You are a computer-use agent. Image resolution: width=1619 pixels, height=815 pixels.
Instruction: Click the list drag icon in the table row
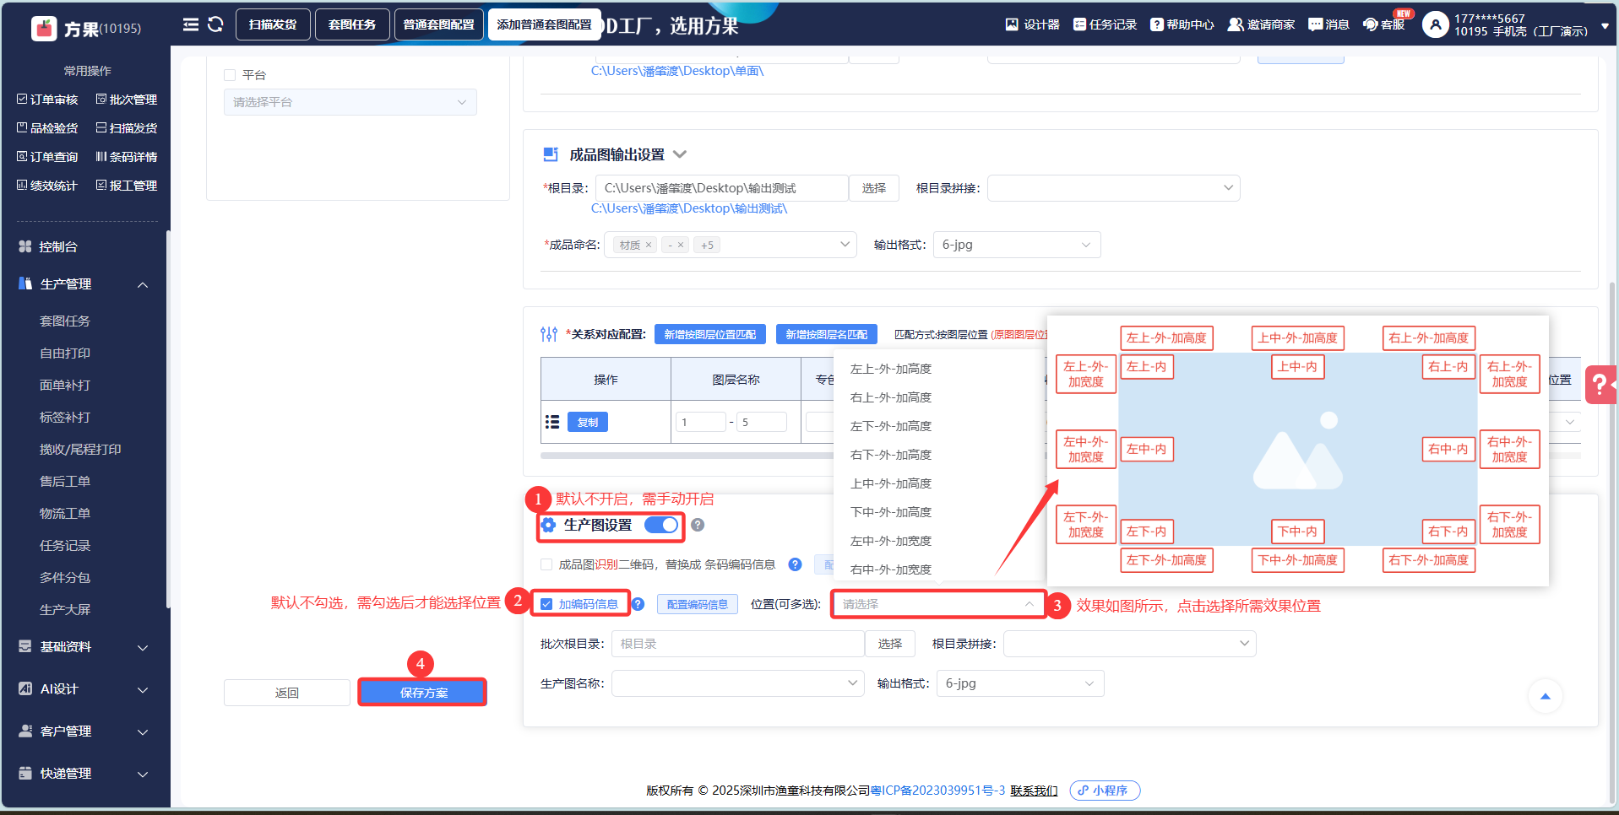552,422
